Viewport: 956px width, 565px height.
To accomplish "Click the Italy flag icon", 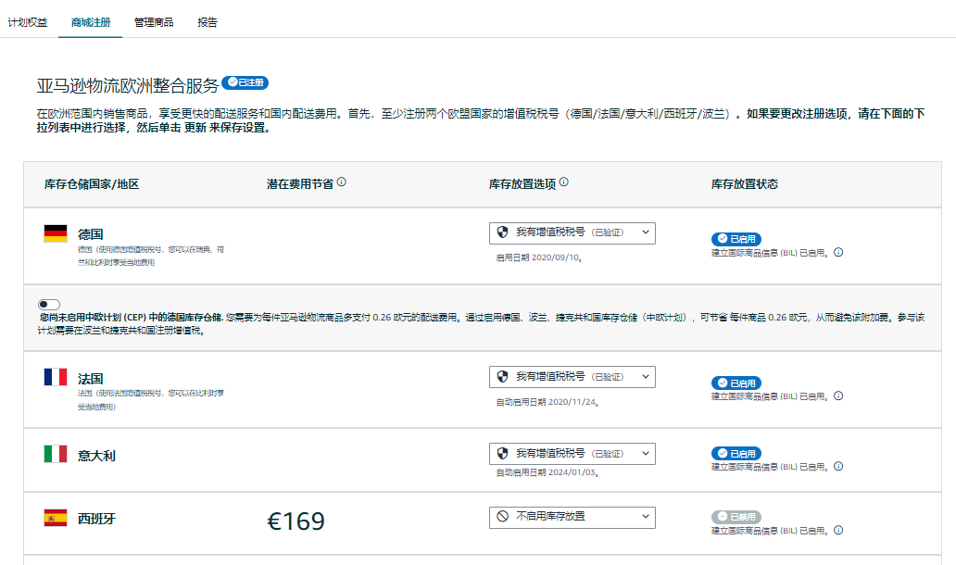I will (x=57, y=453).
